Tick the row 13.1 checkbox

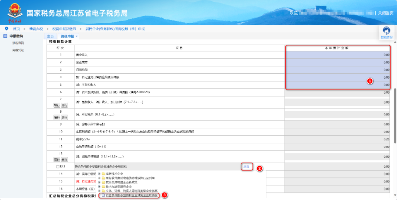(x=57, y=167)
